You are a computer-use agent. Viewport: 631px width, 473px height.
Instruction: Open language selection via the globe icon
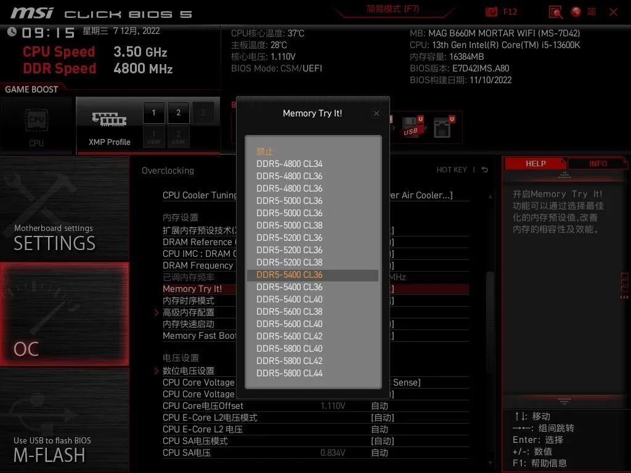(x=576, y=12)
